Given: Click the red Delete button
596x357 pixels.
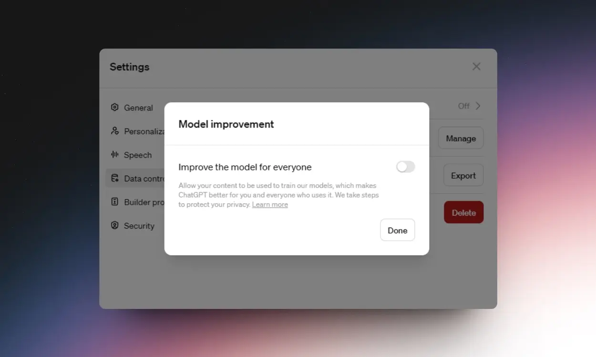Looking at the screenshot, I should point(464,212).
